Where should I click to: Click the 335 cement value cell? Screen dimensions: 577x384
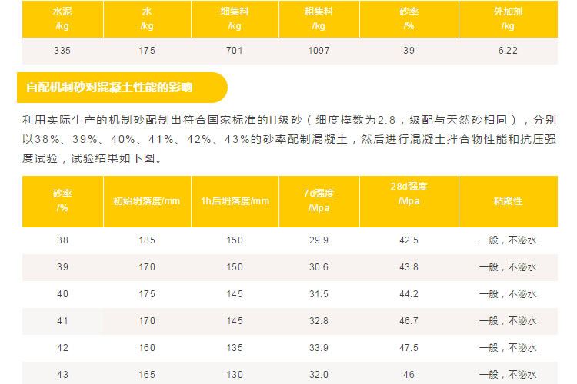pyautogui.click(x=62, y=51)
